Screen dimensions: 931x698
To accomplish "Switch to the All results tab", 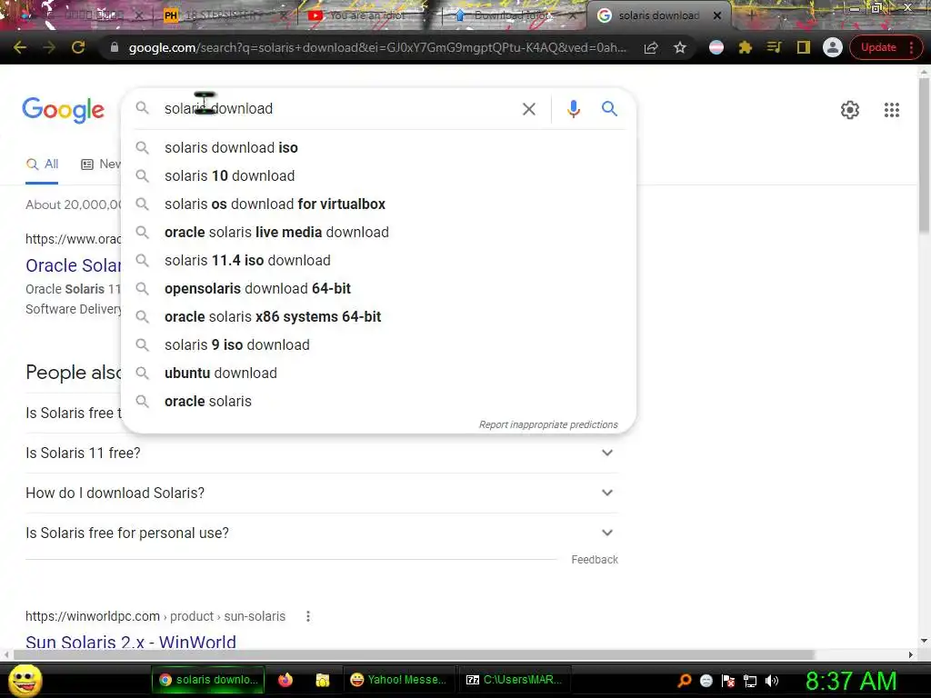I will click(42, 165).
